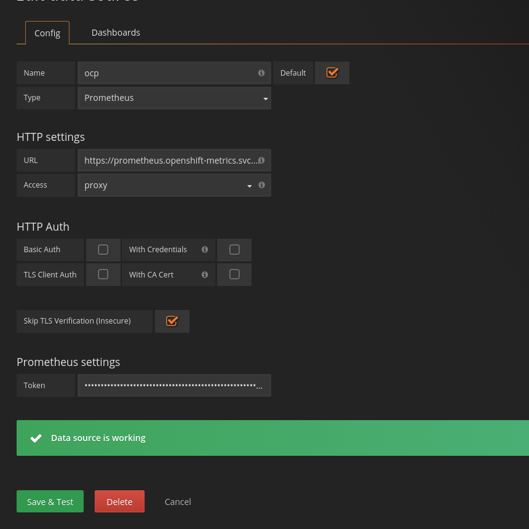Click the With Credentials info icon
The width and height of the screenshot is (529, 529).
205,250
